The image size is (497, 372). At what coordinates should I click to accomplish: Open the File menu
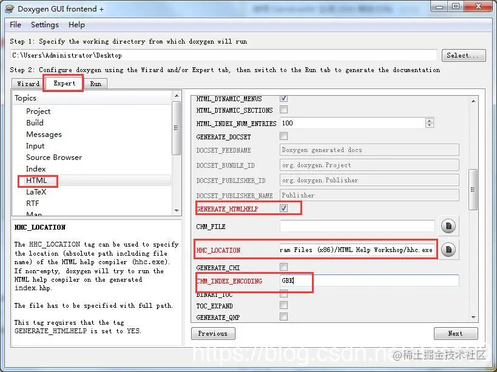[15, 25]
